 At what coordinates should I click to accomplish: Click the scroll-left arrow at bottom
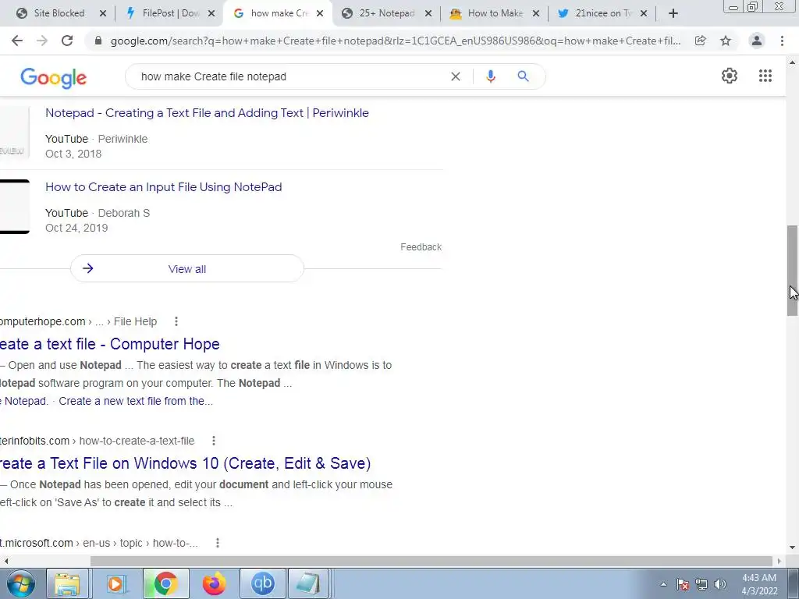point(5,561)
